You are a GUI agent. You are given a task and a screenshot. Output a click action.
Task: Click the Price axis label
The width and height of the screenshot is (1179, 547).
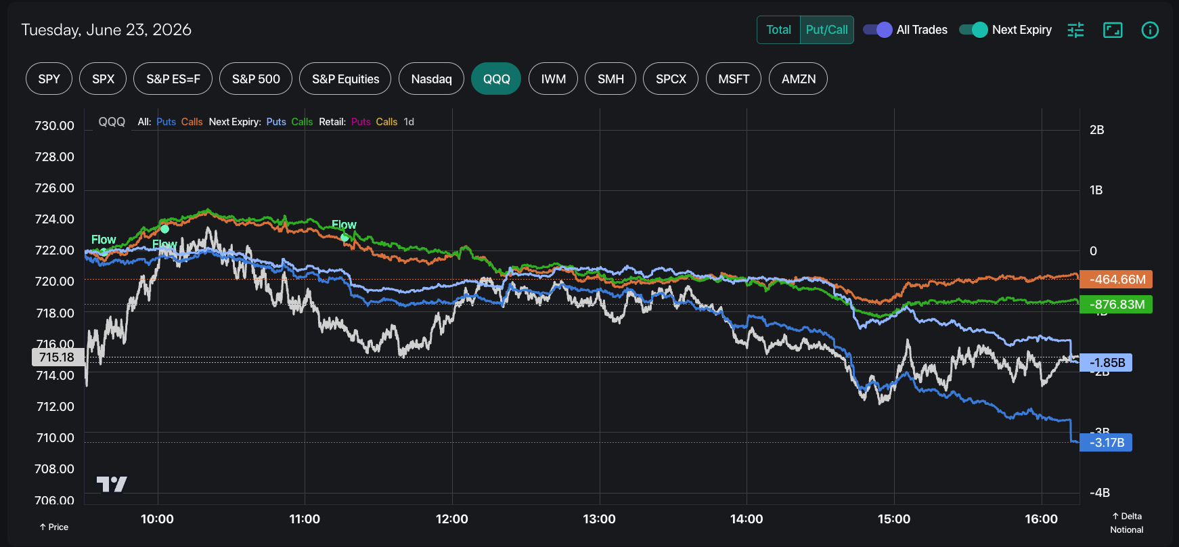[54, 527]
